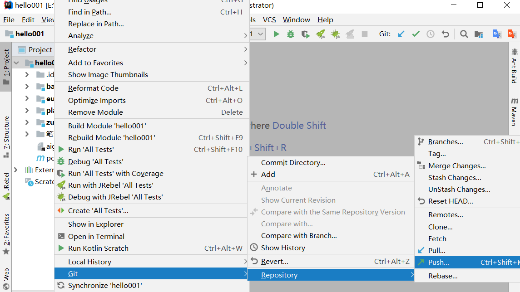Image resolution: width=520 pixels, height=292 pixels.
Task: Select Run with JRebel 'All Tests'
Action: [152, 185]
